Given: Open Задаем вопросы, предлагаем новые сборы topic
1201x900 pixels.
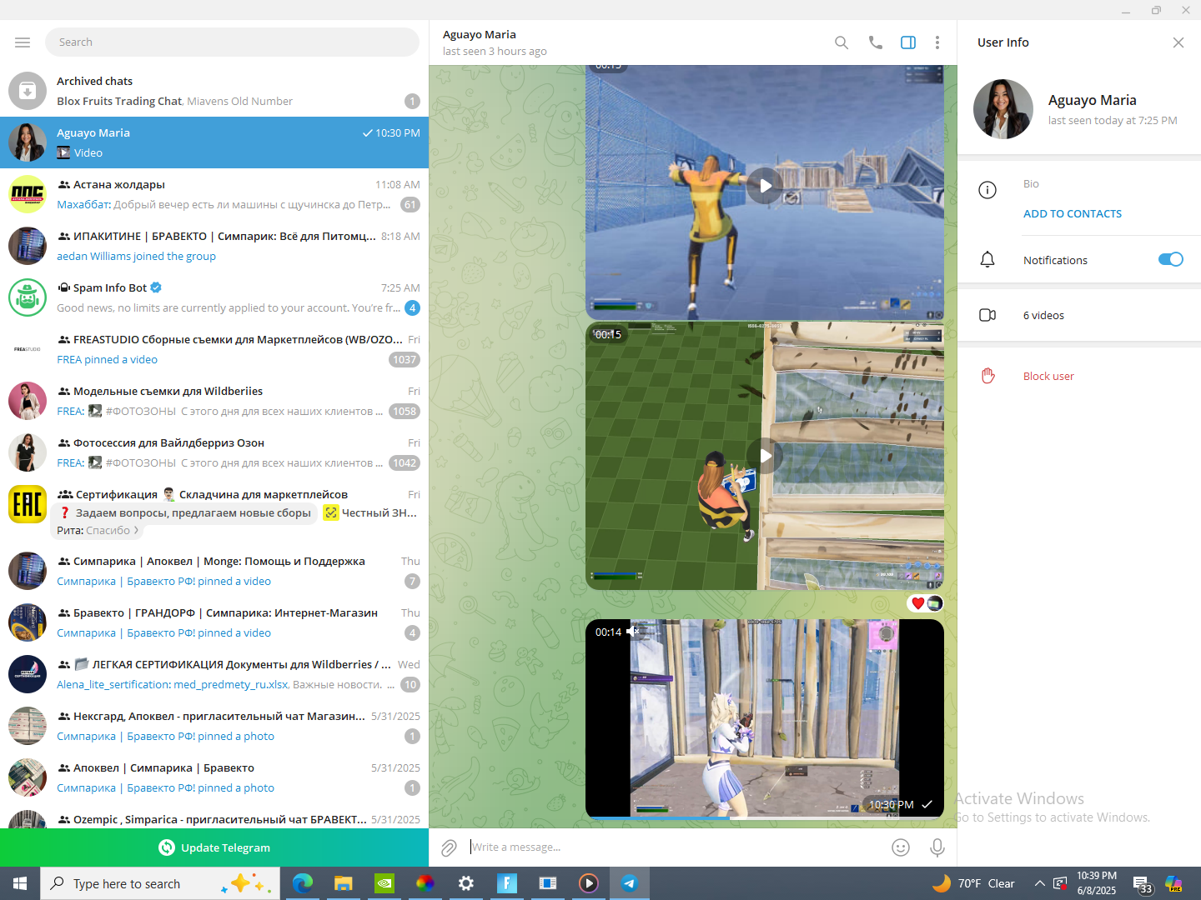Looking at the screenshot, I should pos(185,512).
